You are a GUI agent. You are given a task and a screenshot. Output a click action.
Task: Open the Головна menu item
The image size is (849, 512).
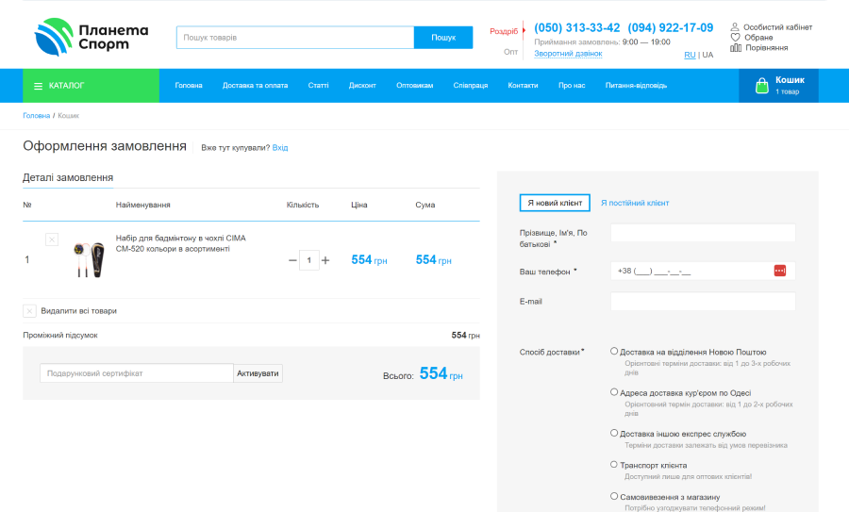pyautogui.click(x=189, y=86)
